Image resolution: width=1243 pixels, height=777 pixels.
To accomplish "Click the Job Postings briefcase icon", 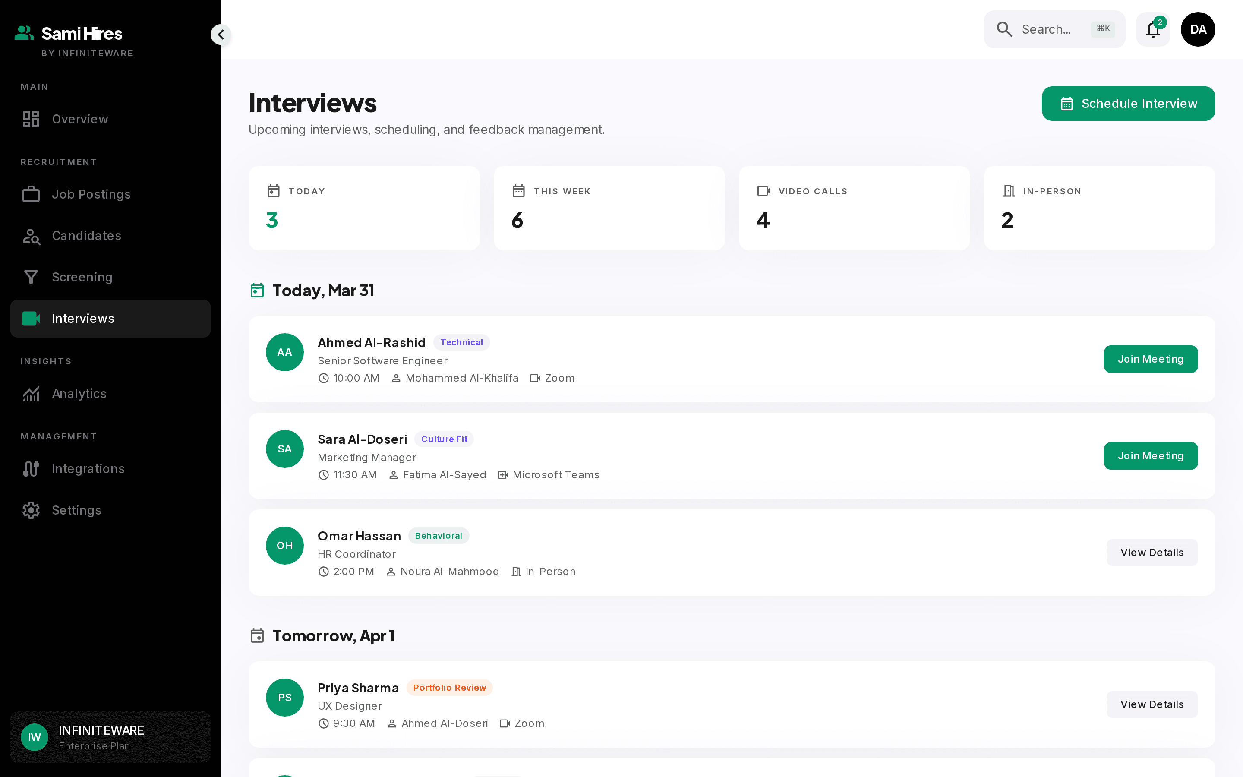I will tap(31, 194).
